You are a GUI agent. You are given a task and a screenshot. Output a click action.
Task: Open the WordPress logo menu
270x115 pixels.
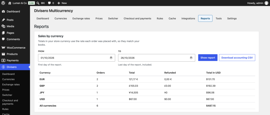click(3, 3)
